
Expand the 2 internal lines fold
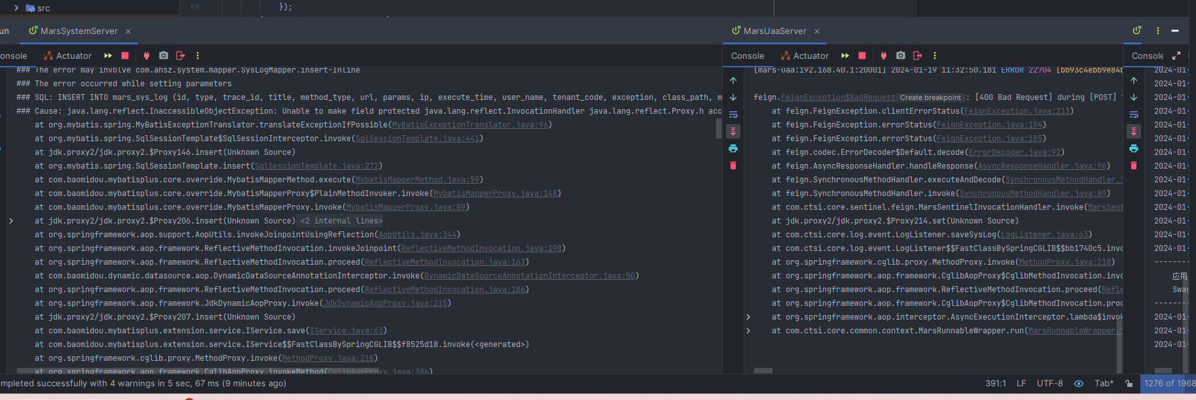(341, 221)
